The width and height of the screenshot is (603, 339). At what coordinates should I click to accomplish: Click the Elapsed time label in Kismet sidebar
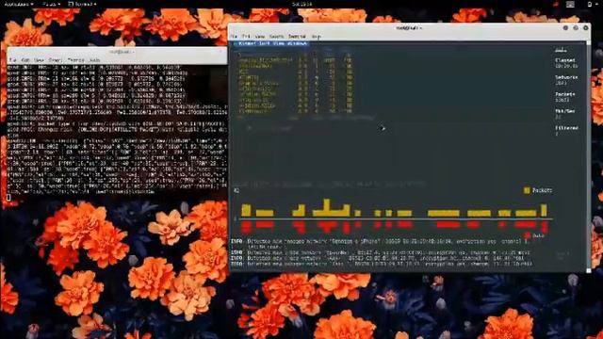point(565,60)
